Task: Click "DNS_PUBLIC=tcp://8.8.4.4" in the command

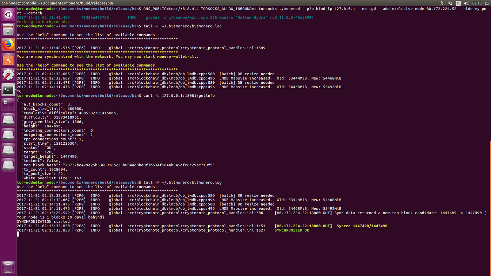Action: point(171,9)
